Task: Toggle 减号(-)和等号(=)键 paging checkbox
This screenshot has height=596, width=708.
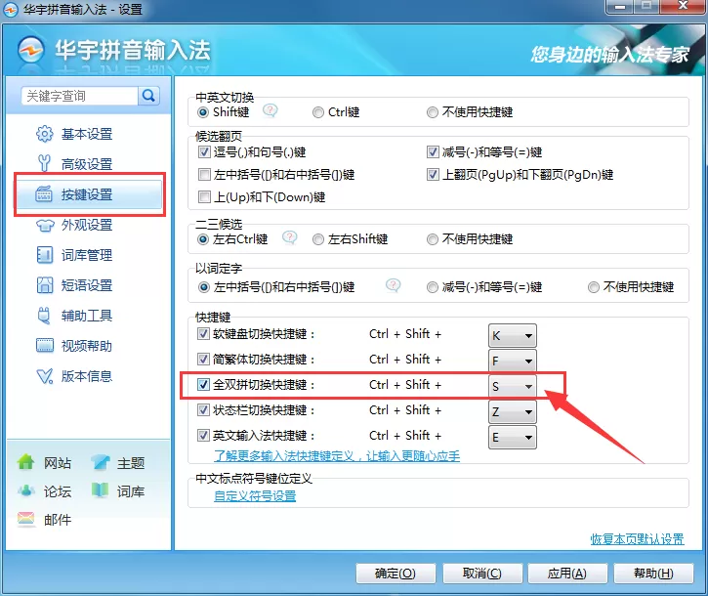Action: (x=433, y=151)
